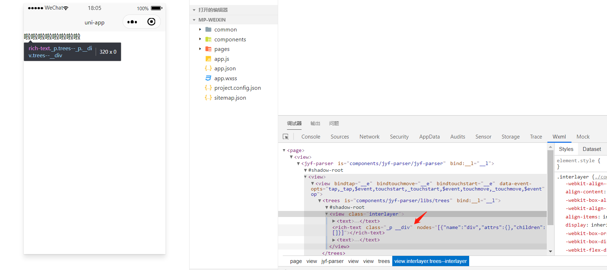Open the Sensor tab
The height and width of the screenshot is (270, 607).
[483, 137]
